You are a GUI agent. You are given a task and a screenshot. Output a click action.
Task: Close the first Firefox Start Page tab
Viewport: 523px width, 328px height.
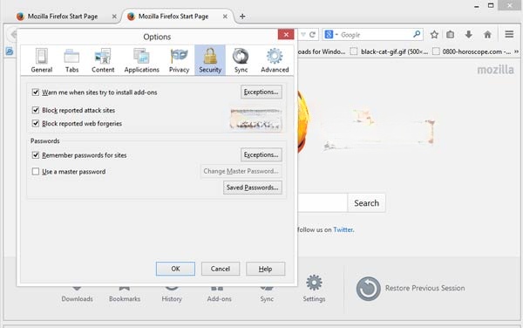114,17
